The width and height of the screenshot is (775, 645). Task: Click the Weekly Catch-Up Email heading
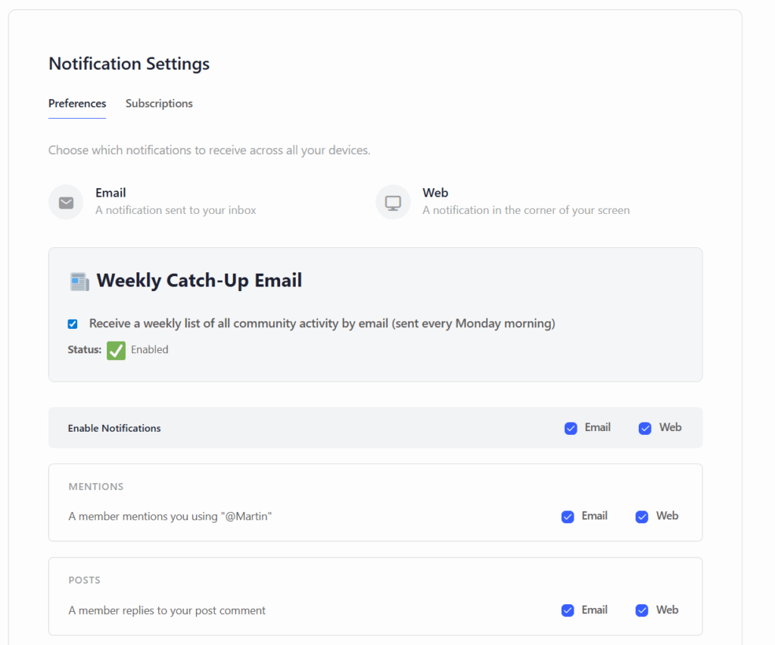tap(199, 281)
